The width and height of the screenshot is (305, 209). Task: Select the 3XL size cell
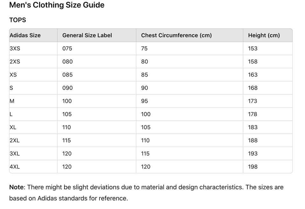(15, 153)
